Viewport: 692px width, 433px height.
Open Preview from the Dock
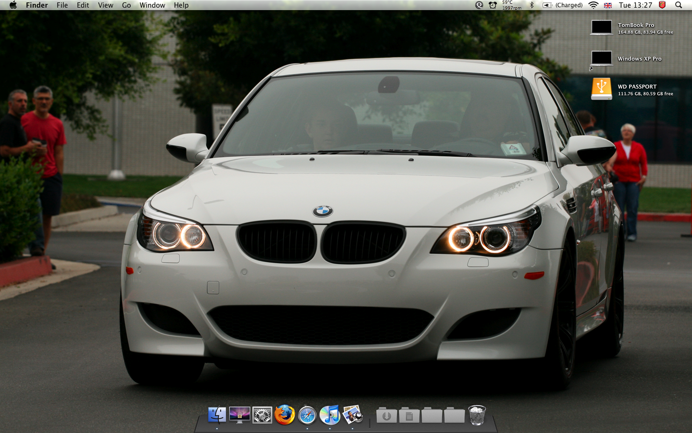[x=352, y=415]
